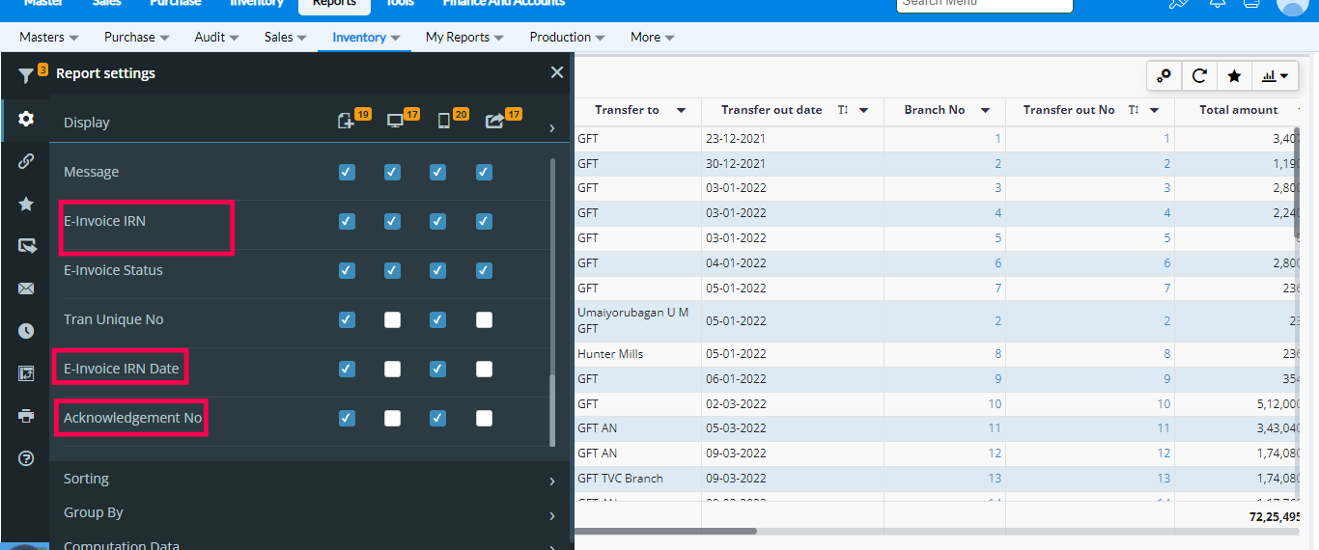Open the Inventory reports submenu

tap(366, 37)
